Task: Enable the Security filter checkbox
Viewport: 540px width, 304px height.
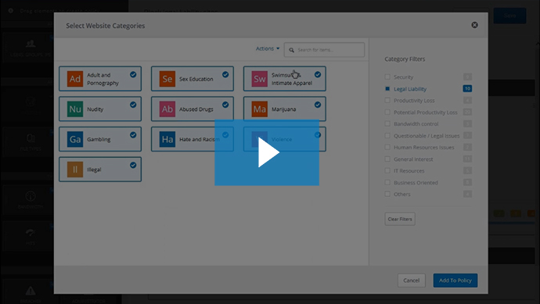Action: [387, 77]
